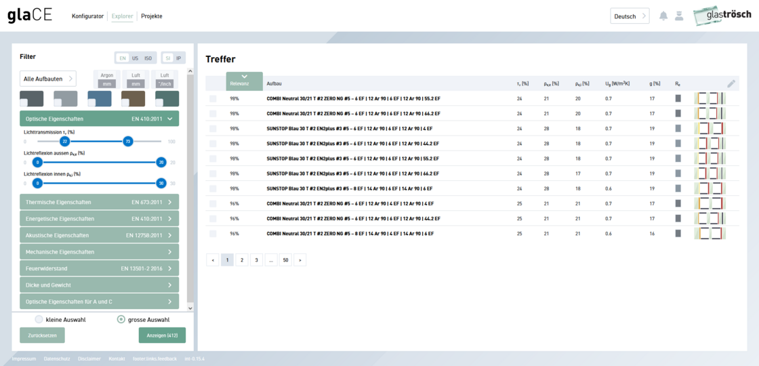Image resolution: width=759 pixels, height=366 pixels.
Task: Tick checkbox of SUNSTOP Blau 55.2 EF row
Action: [213, 159]
